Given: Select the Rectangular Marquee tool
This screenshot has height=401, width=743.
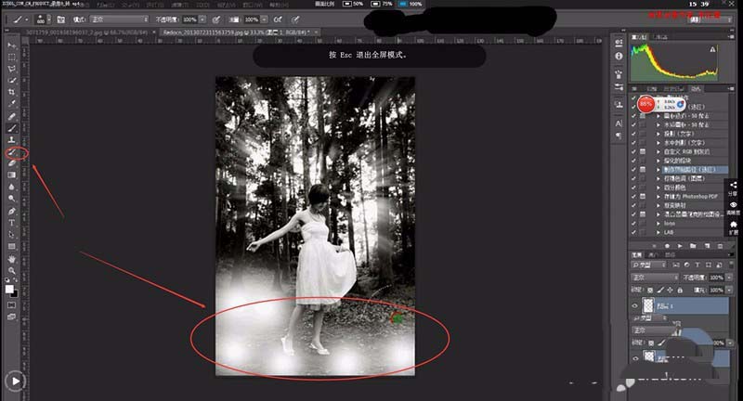Looking at the screenshot, I should 12,57.
